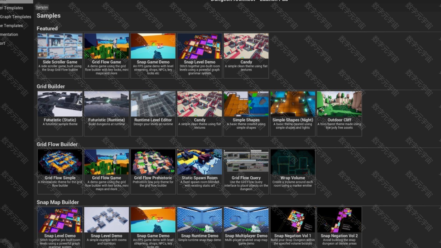Open the Grid Flow Query sample
The height and width of the screenshot is (248, 441).
pyautogui.click(x=246, y=171)
